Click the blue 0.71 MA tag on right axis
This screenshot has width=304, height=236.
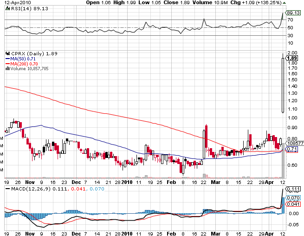coord(292,149)
